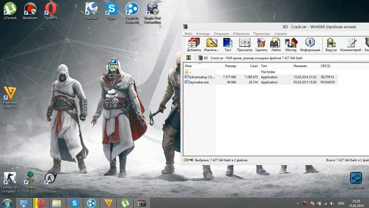Image resolution: width=369 pixels, height=208 pixels.
Task: Click the Добавить (Add) toolbar icon
Action: click(194, 44)
